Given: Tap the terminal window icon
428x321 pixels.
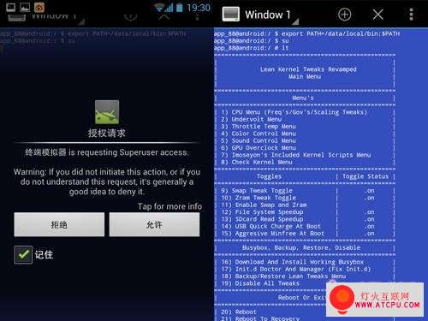Looking at the screenshot, I should pos(231,15).
